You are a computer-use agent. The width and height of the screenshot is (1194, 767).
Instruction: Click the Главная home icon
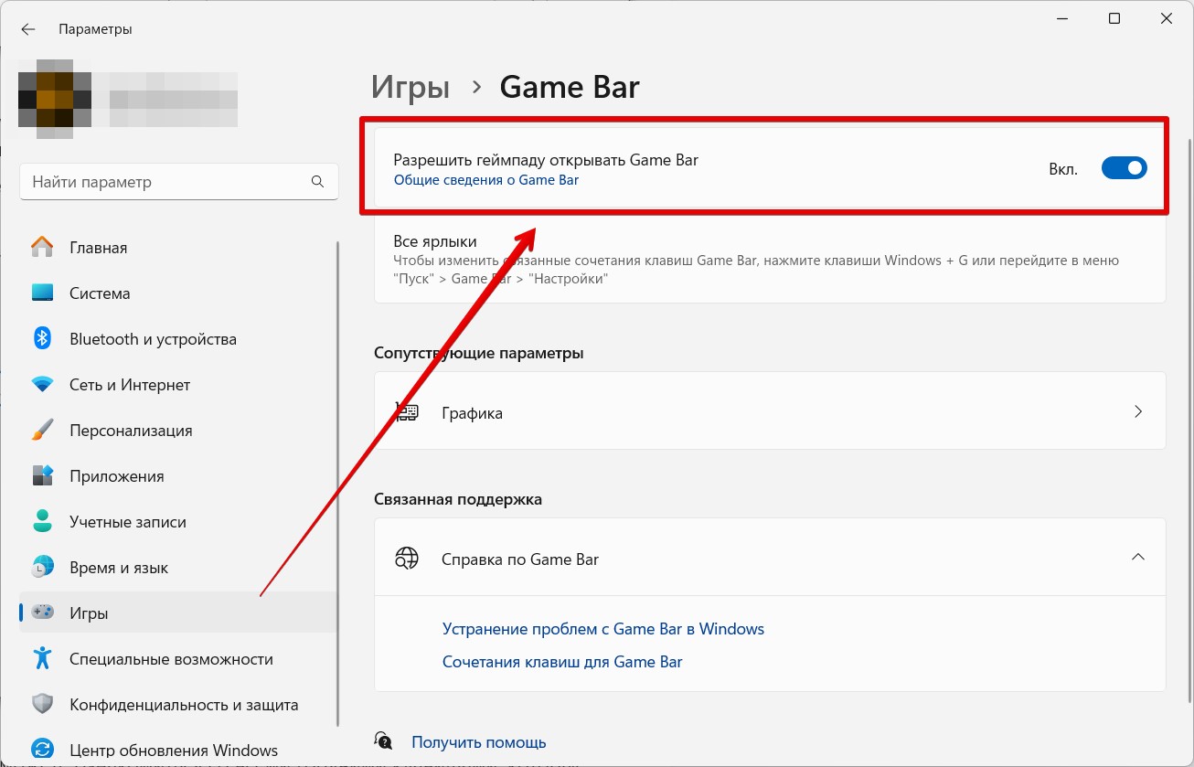tap(42, 248)
